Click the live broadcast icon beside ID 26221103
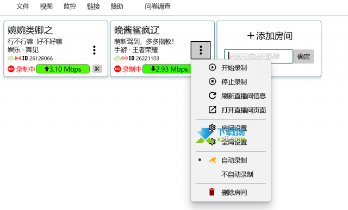348x210 pixels. 125,58
